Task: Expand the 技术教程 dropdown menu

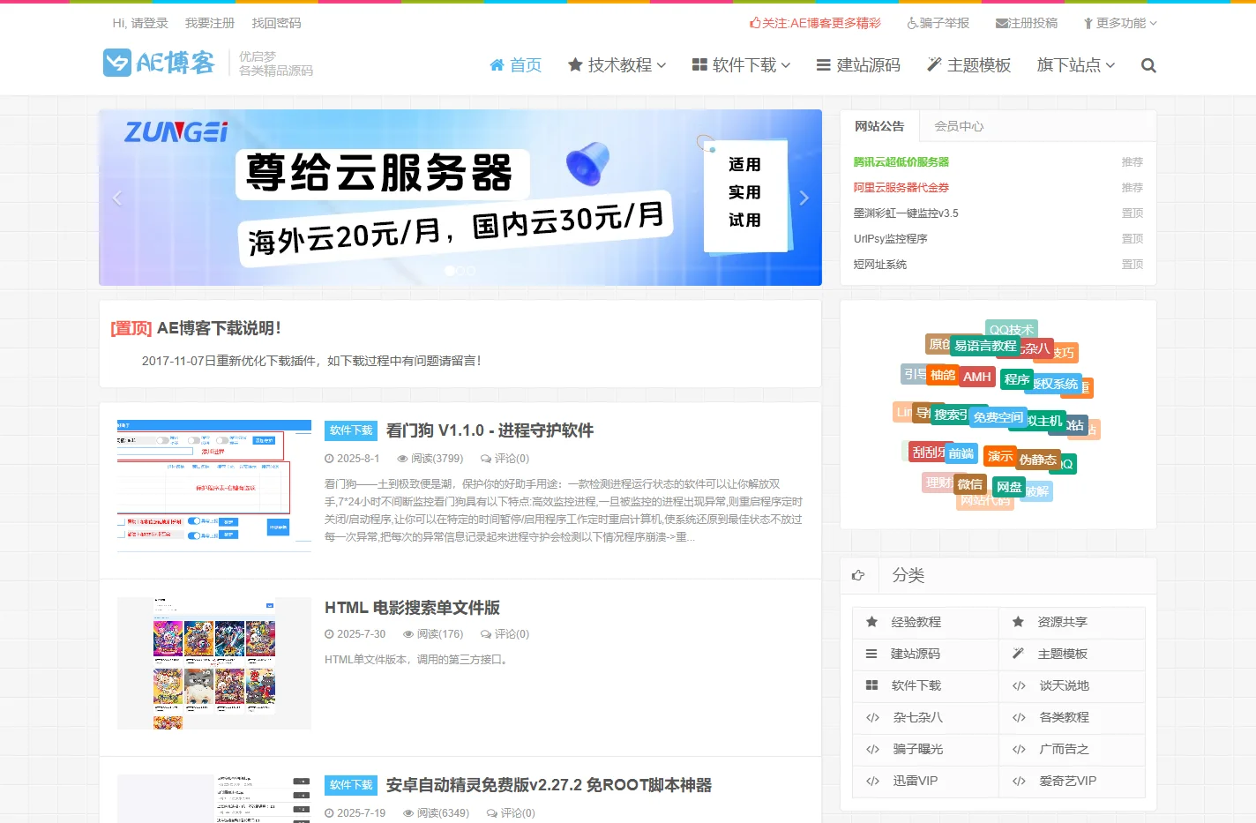Action: [617, 65]
